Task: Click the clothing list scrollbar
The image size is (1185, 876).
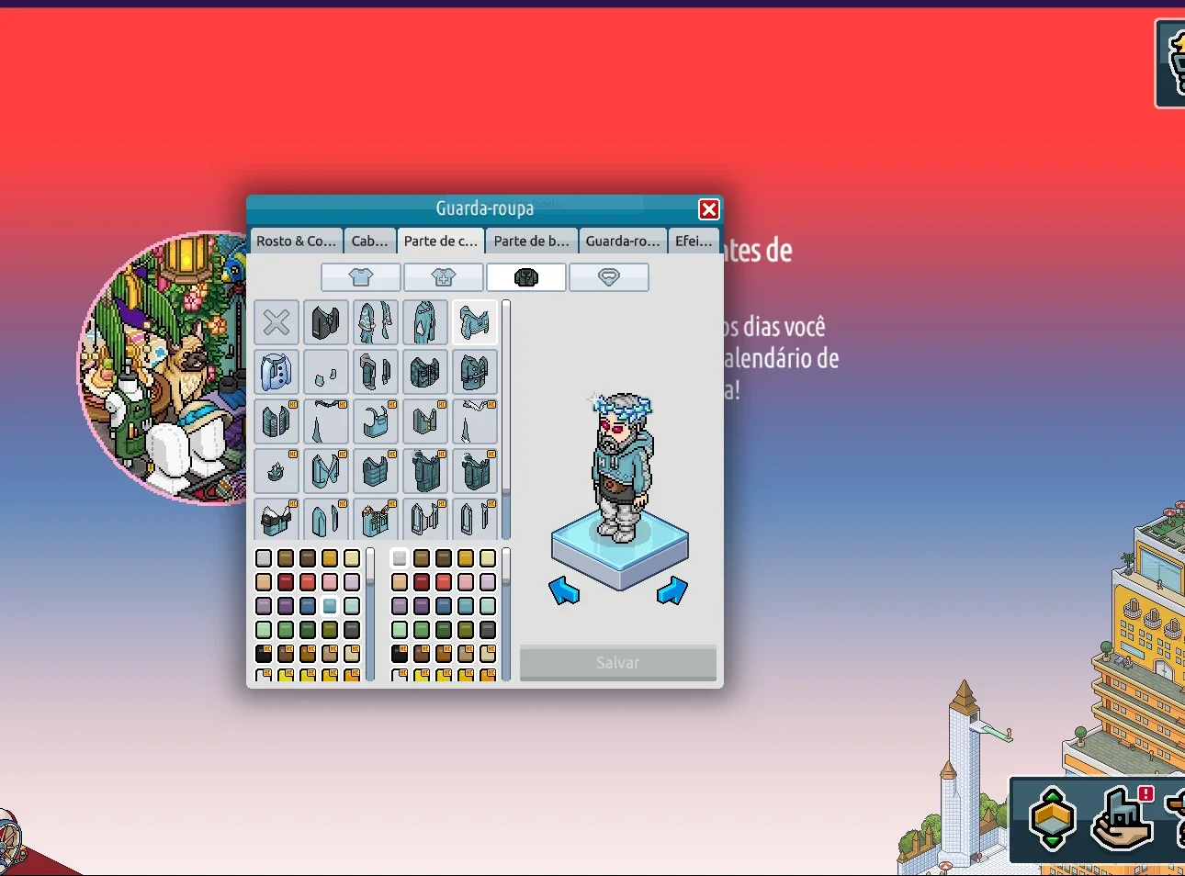Action: click(x=505, y=420)
